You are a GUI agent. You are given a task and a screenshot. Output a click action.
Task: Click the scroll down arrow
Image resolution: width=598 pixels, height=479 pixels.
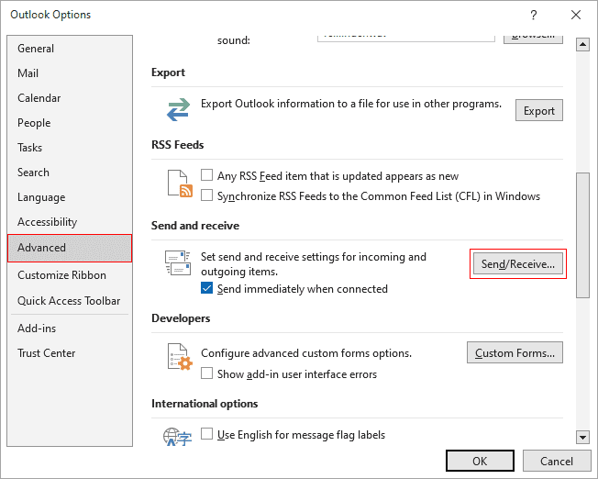tap(582, 438)
